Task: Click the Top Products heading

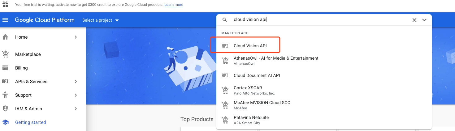Action: click(x=197, y=119)
